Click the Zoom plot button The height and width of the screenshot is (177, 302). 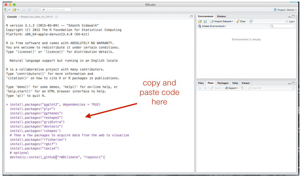click(x=216, y=88)
